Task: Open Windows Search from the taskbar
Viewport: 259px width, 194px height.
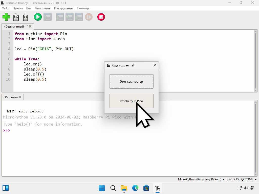Action: tap(113, 188)
